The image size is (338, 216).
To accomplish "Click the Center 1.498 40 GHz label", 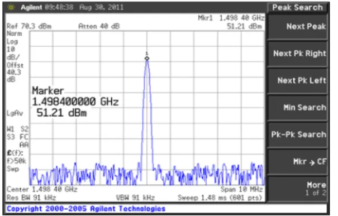I will [42, 189].
